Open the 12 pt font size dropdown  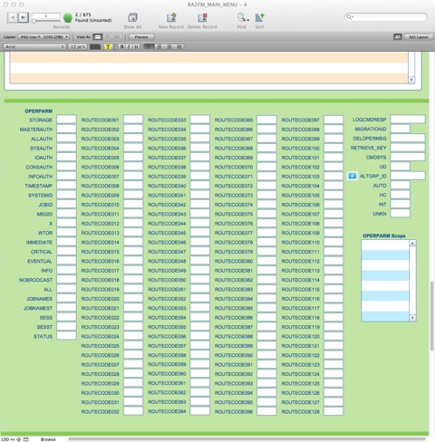pos(78,46)
